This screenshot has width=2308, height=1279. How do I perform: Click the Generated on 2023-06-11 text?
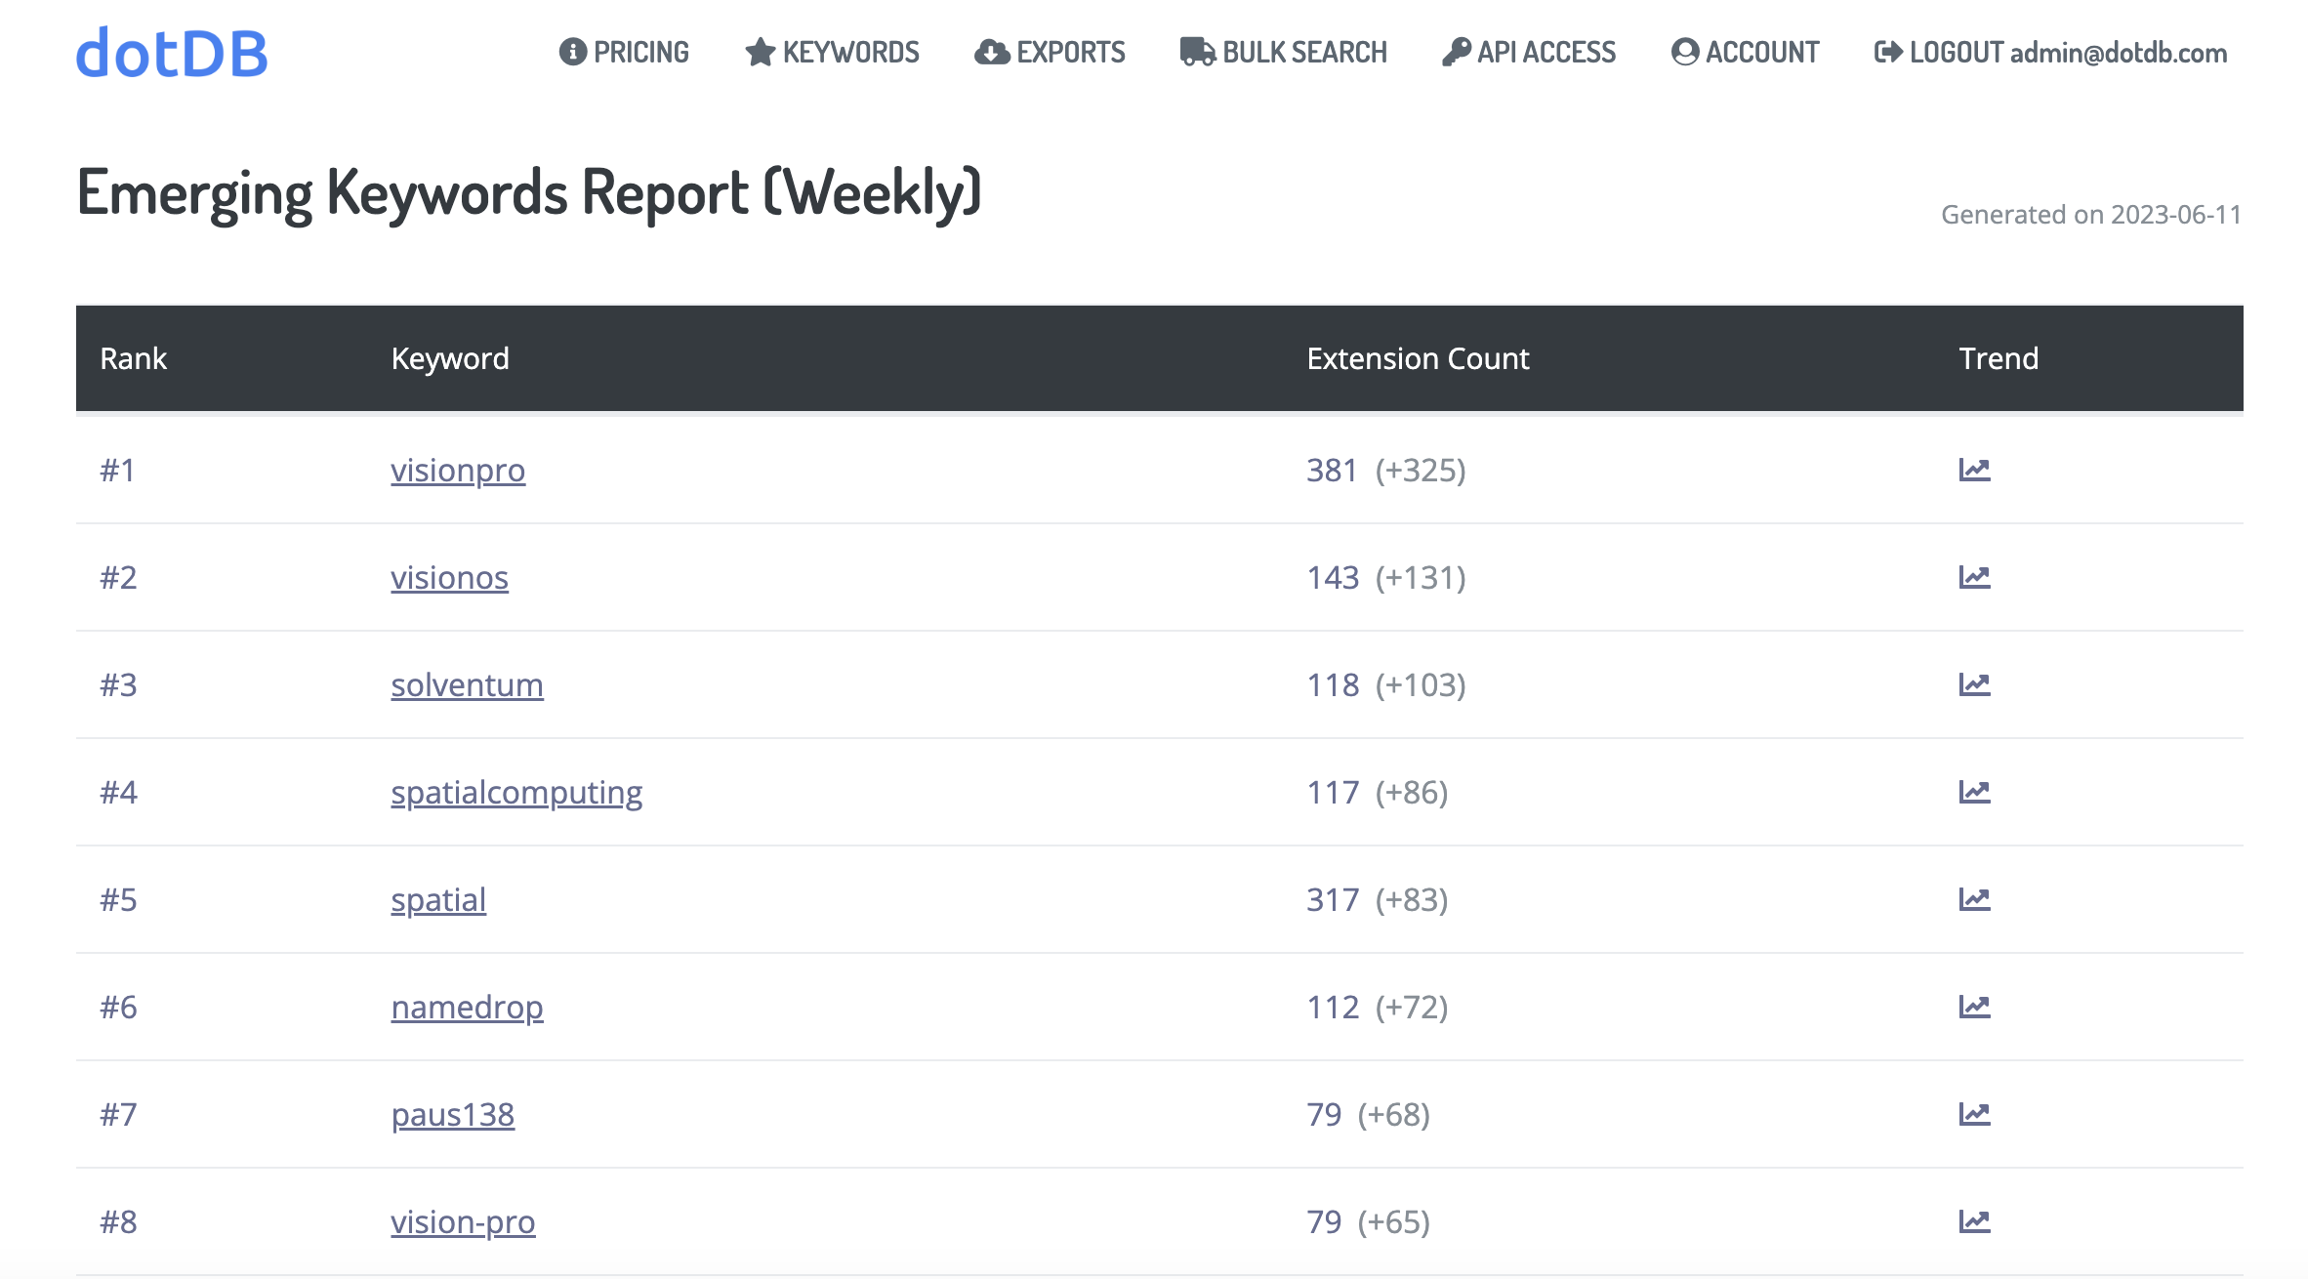(x=2091, y=214)
